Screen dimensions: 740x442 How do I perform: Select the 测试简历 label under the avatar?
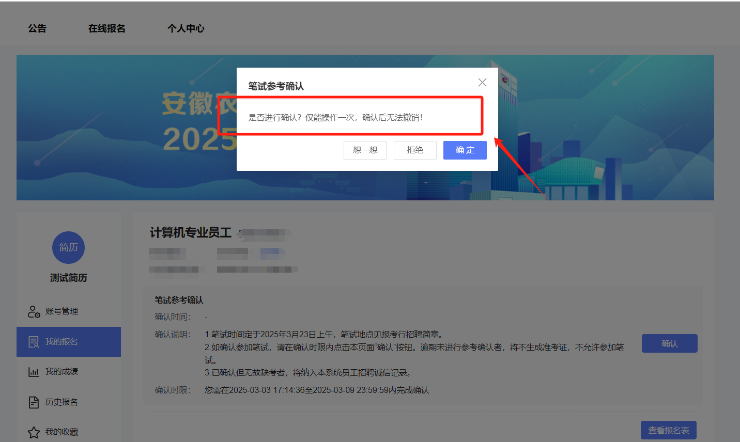(68, 278)
